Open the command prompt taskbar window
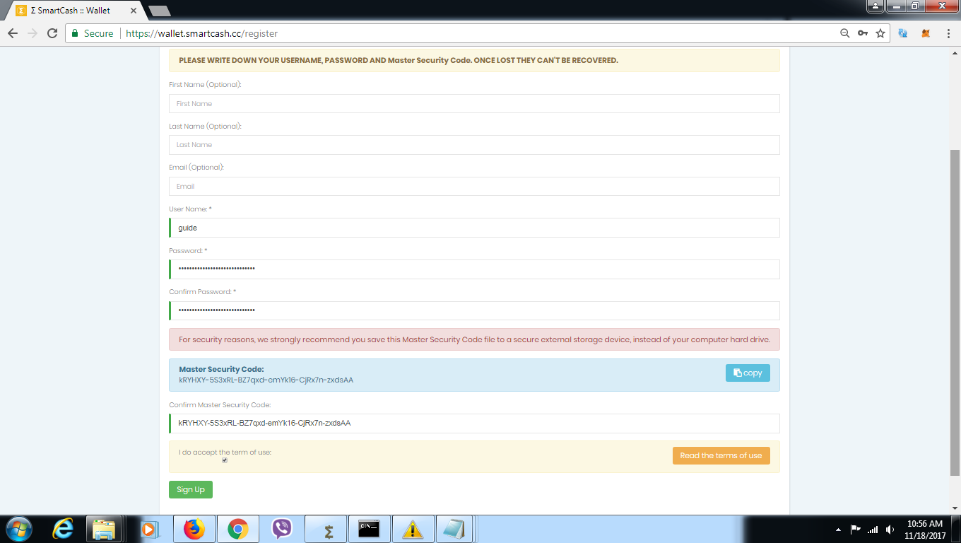961x543 pixels. click(x=370, y=529)
